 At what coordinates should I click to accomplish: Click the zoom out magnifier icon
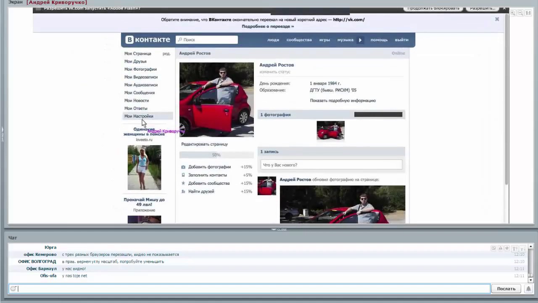pyautogui.click(x=520, y=13)
